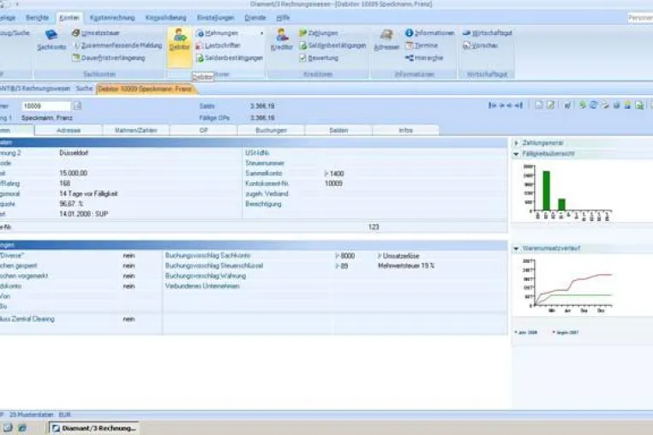This screenshot has height=435, width=653.
Task: Click the Kontokorrent-Nr value 10009
Action: click(333, 183)
